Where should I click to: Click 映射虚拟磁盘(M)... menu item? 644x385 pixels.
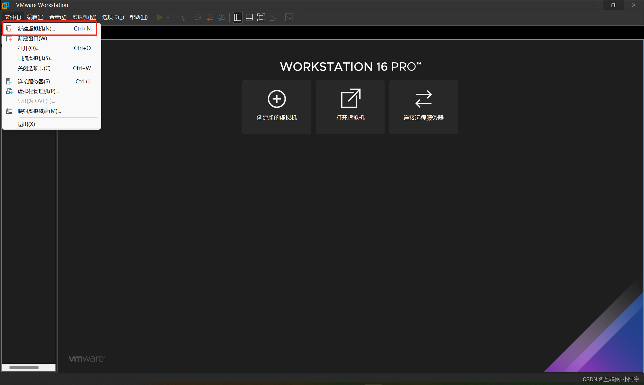coord(39,111)
